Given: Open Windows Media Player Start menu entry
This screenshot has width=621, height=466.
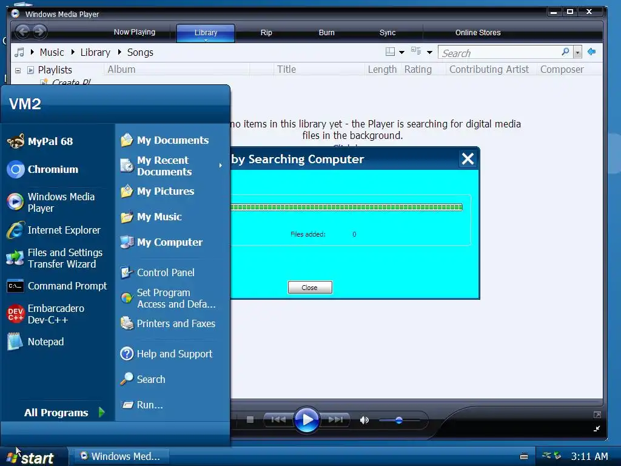Looking at the screenshot, I should click(x=58, y=202).
